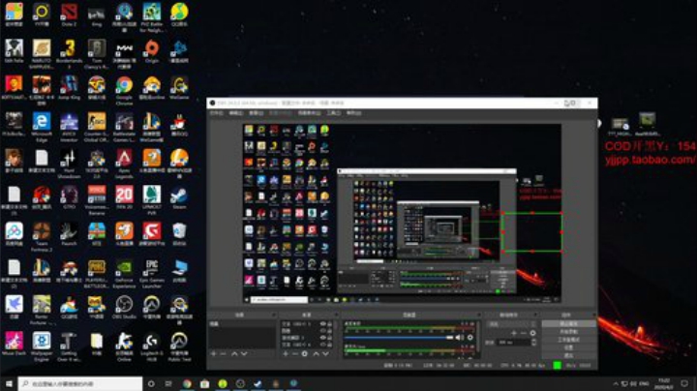Open source properties gear in sources panel
The width and height of the screenshot is (697, 391).
pos(305,353)
